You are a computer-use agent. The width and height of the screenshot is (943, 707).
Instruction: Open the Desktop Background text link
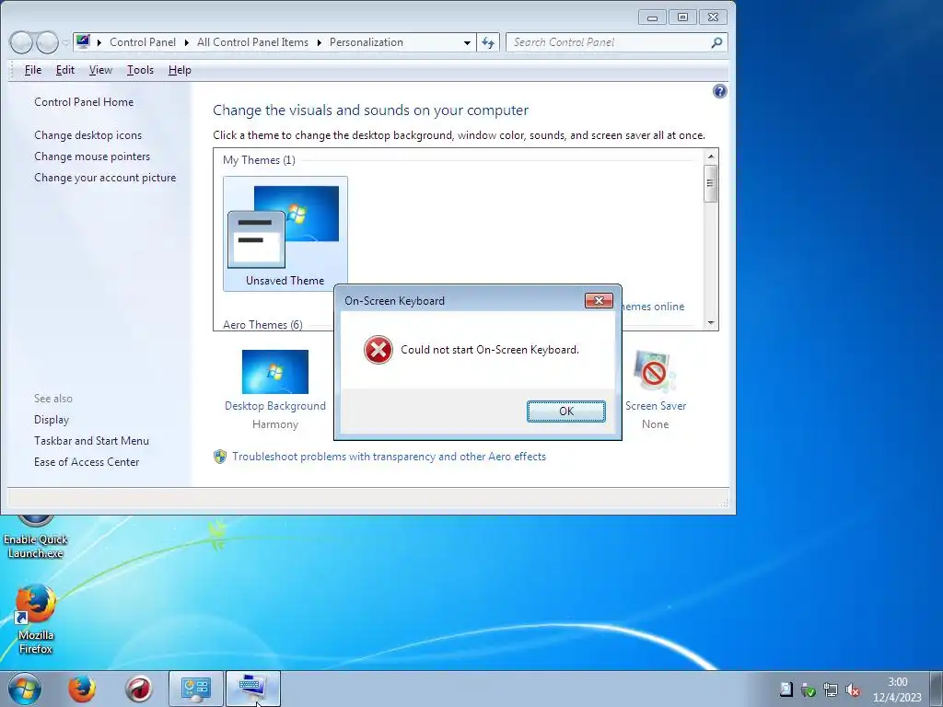coord(274,406)
